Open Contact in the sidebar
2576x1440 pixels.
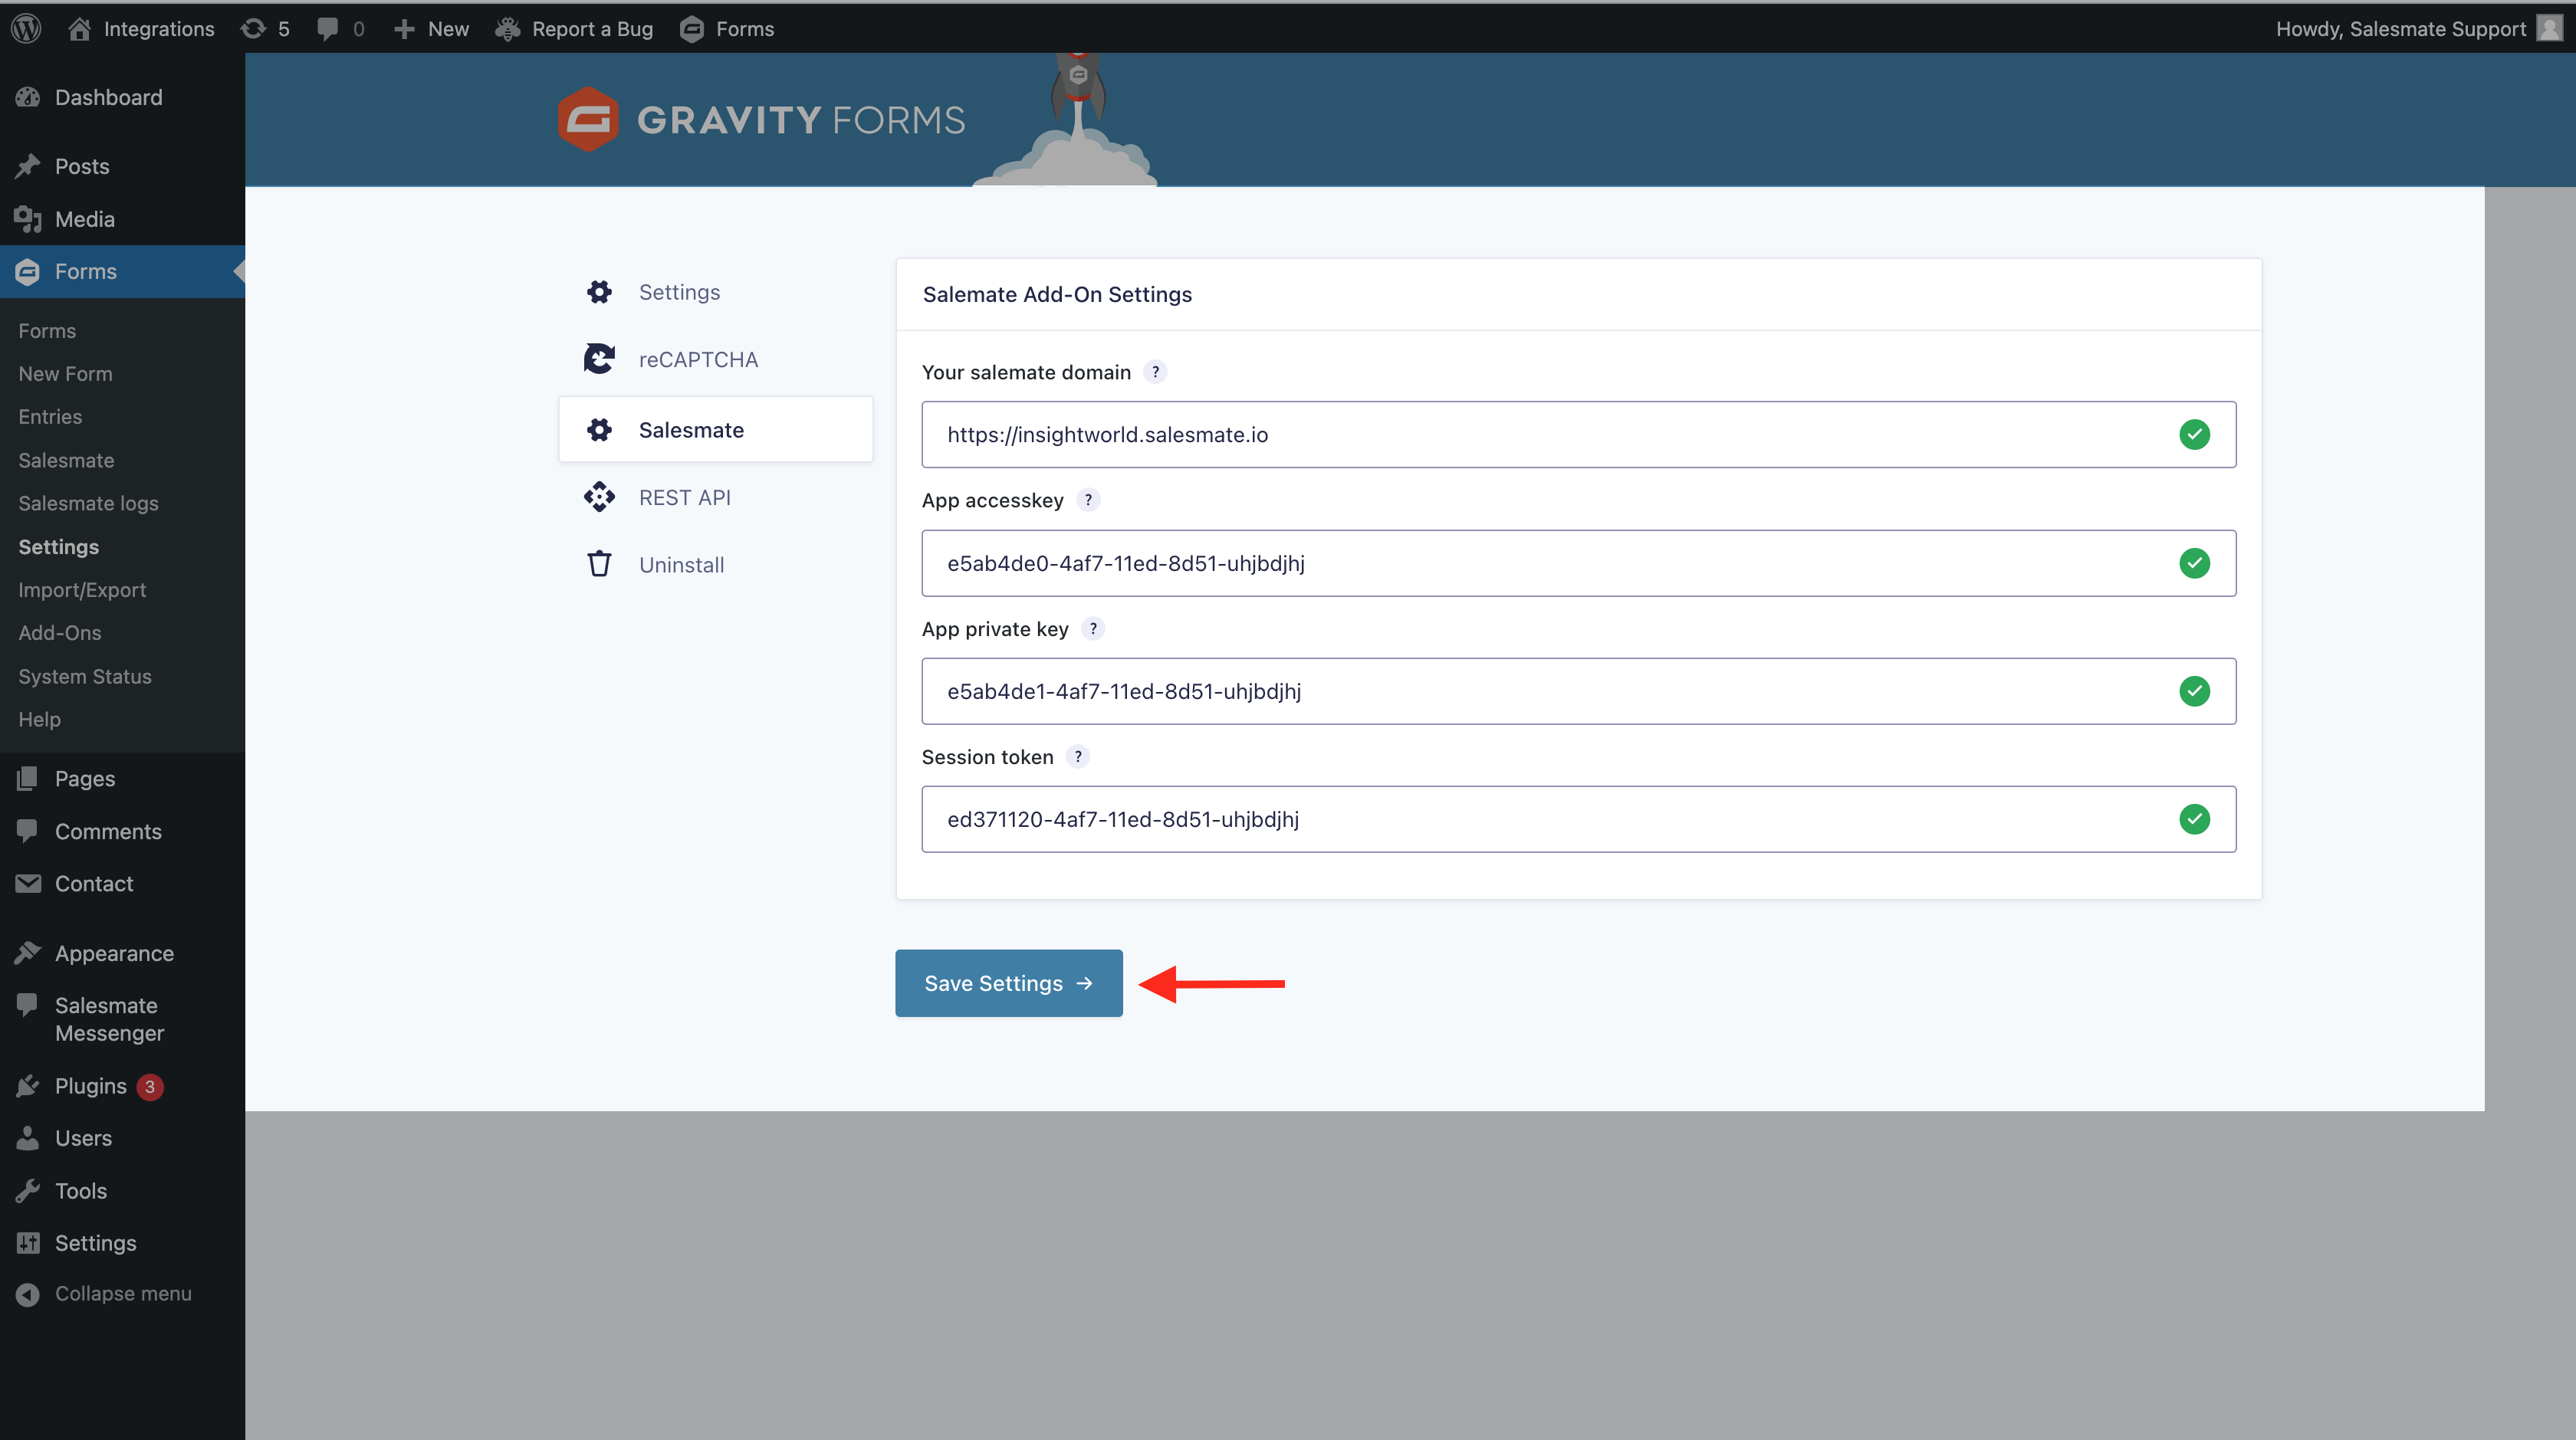coord(122,884)
